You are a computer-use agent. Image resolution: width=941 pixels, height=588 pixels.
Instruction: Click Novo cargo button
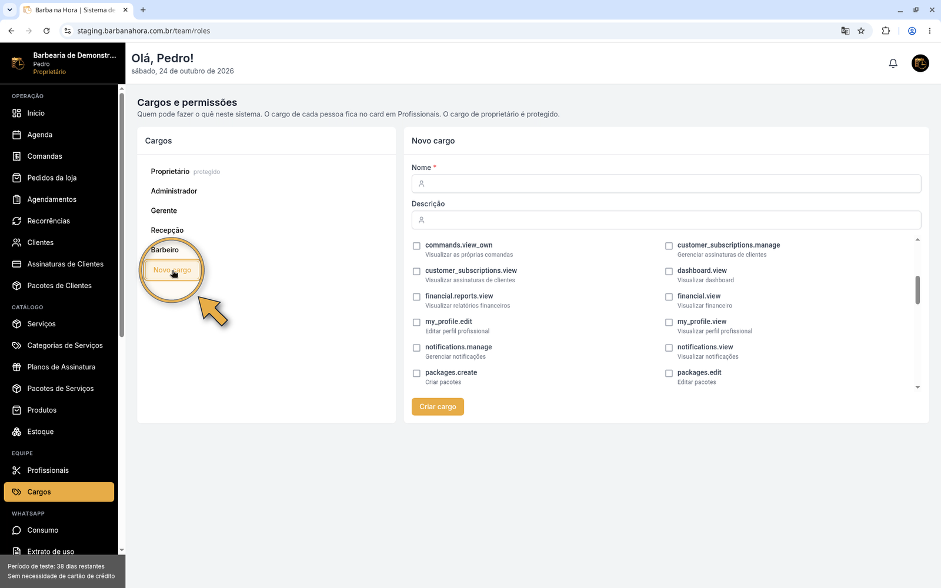[x=172, y=270]
